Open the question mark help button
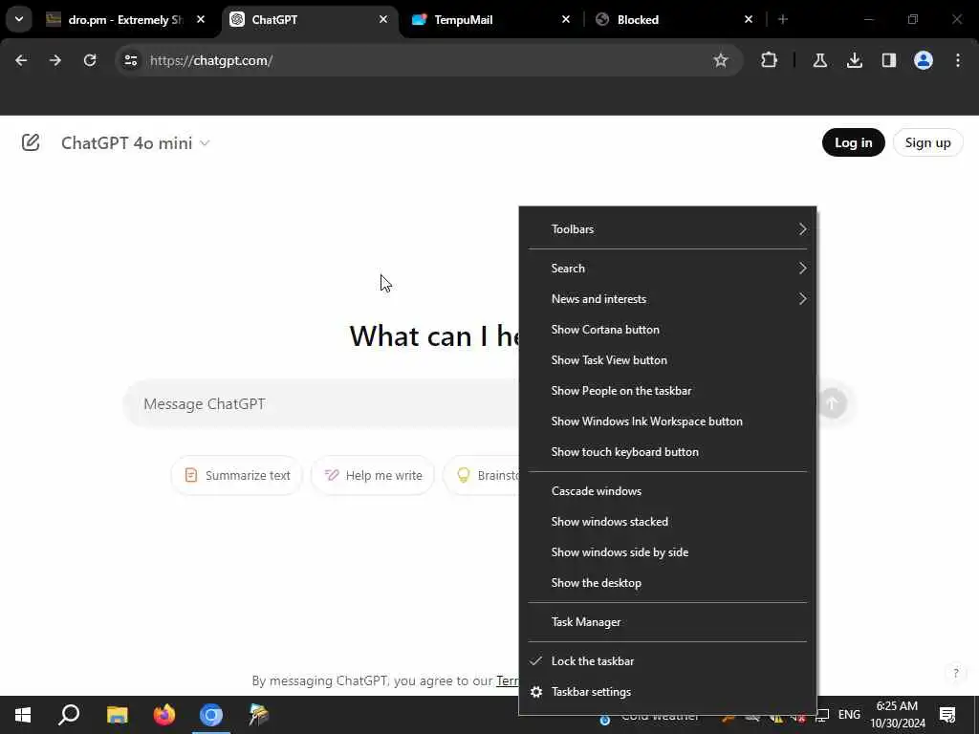 pyautogui.click(x=955, y=673)
